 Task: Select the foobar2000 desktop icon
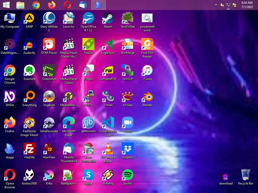(x=29, y=175)
